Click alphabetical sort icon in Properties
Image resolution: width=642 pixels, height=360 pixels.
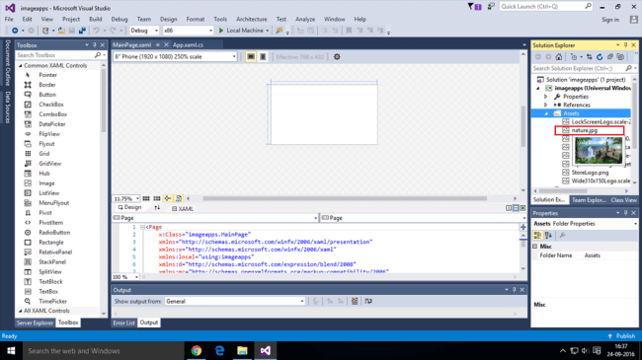[x=548, y=235]
